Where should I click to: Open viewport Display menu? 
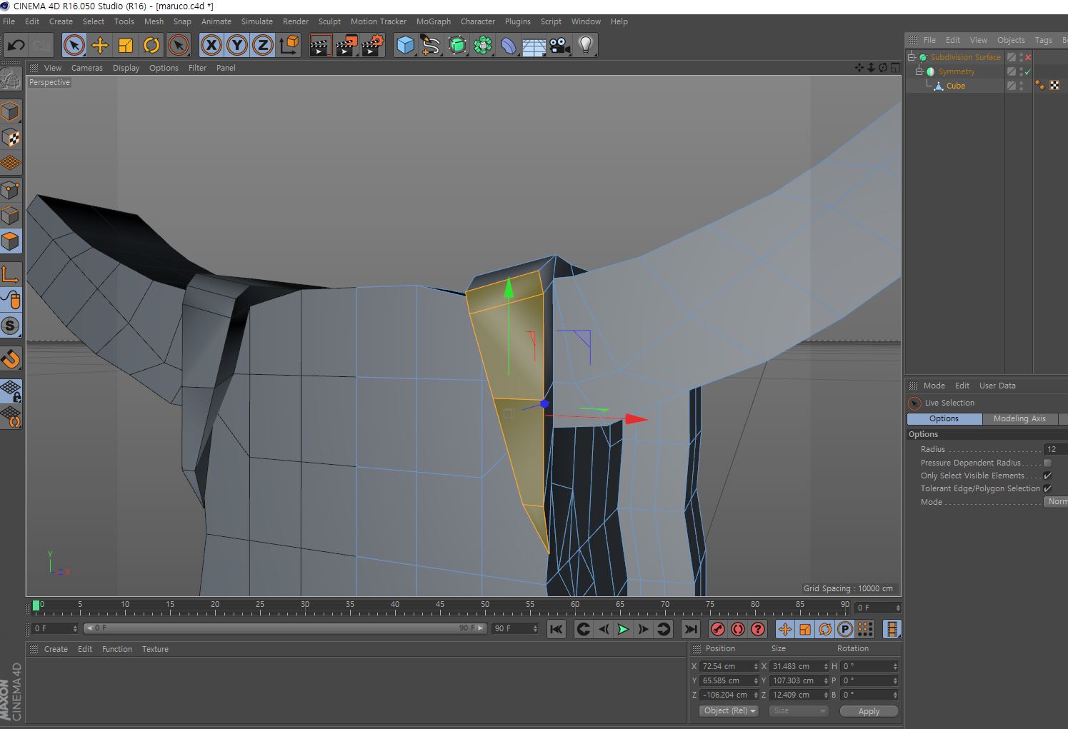(x=126, y=68)
